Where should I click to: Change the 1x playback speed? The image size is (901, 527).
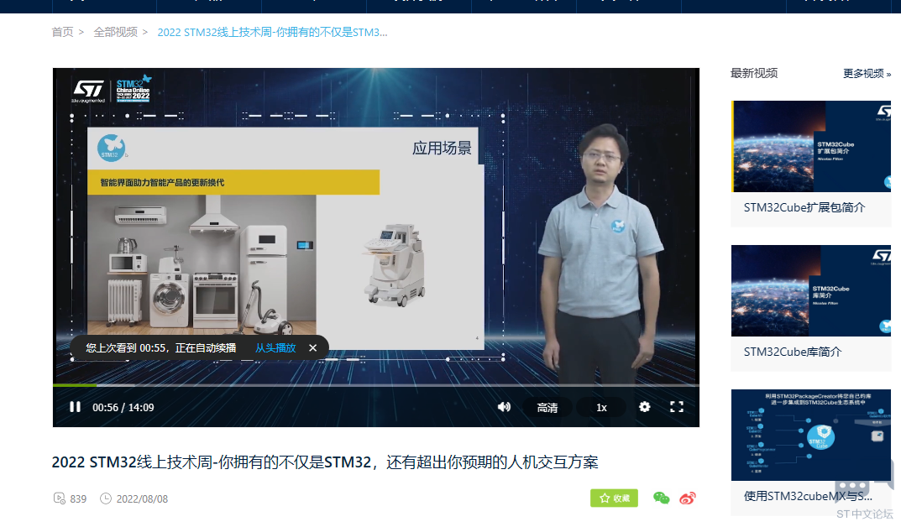tap(601, 408)
